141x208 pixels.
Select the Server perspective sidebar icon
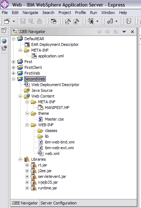coord(4,48)
